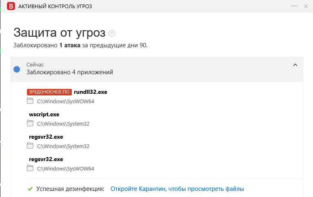
Task: Click folder icon for regsvr32.exe in SysWOW64
Action: pyautogui.click(x=30, y=168)
